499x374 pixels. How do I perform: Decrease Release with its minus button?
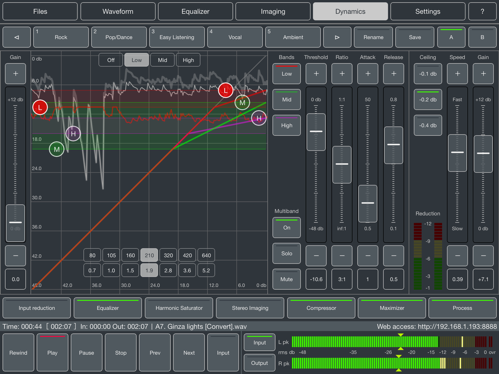393,255
